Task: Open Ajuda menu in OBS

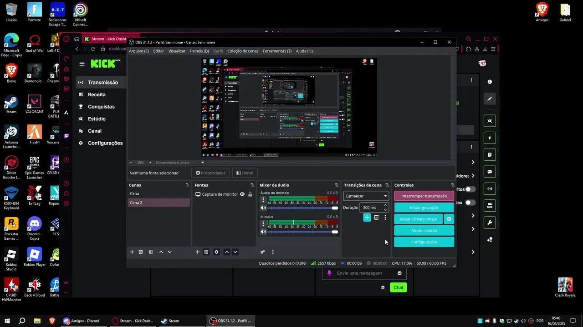Action: (304, 51)
